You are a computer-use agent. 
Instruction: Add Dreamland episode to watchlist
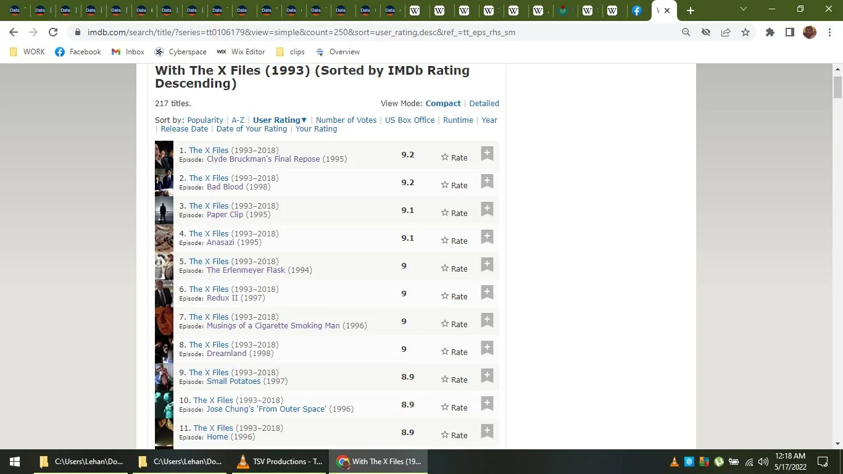[487, 348]
